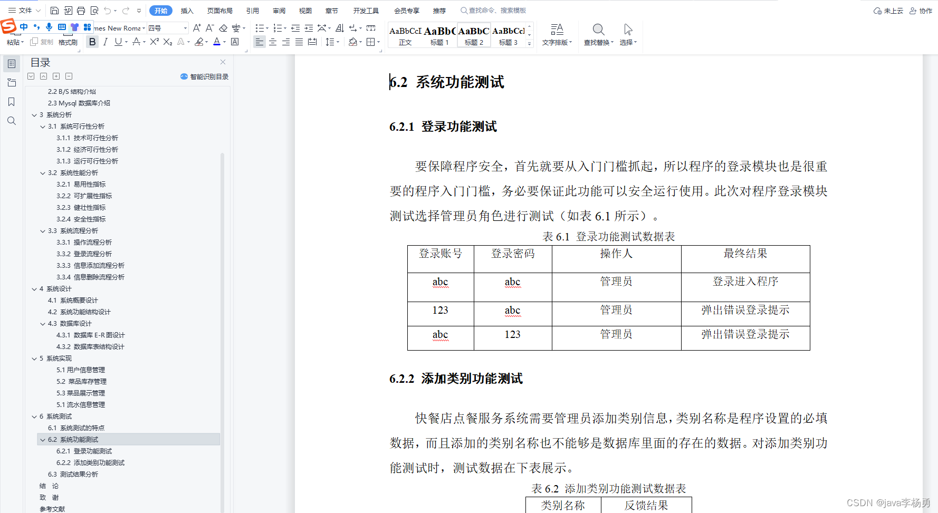Click the export to PDF icon
Image resolution: width=938 pixels, height=513 pixels.
(68, 11)
